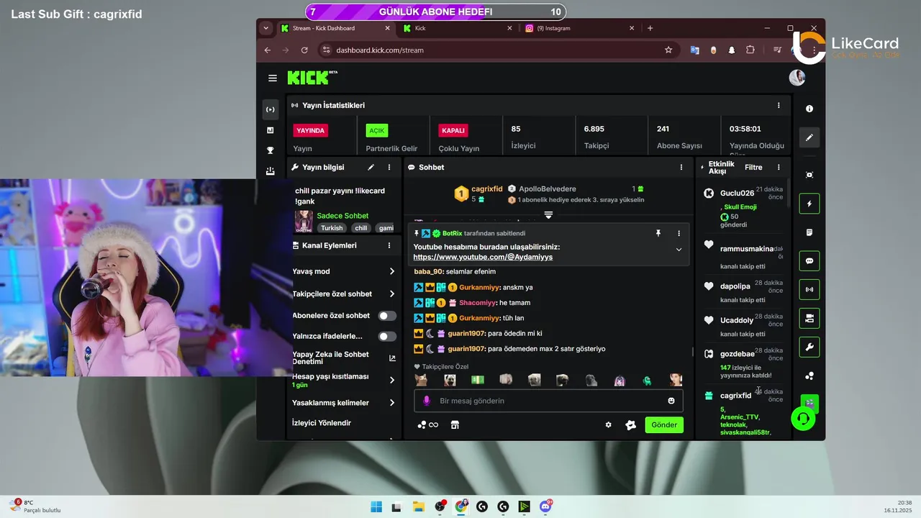The width and height of the screenshot is (921, 518).
Task: Click the profile avatar in Kick header
Action: coord(797,78)
